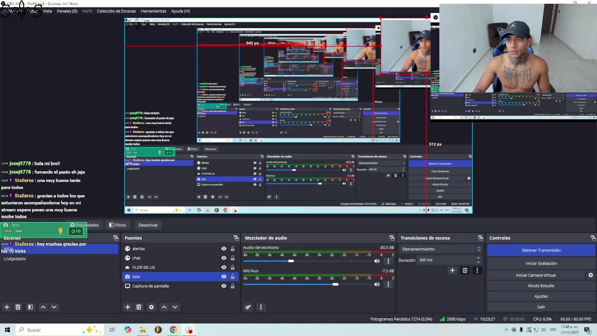Viewport: 597px width, 336px height.
Task: Add a scene transition with plus icon
Action: click(452, 270)
